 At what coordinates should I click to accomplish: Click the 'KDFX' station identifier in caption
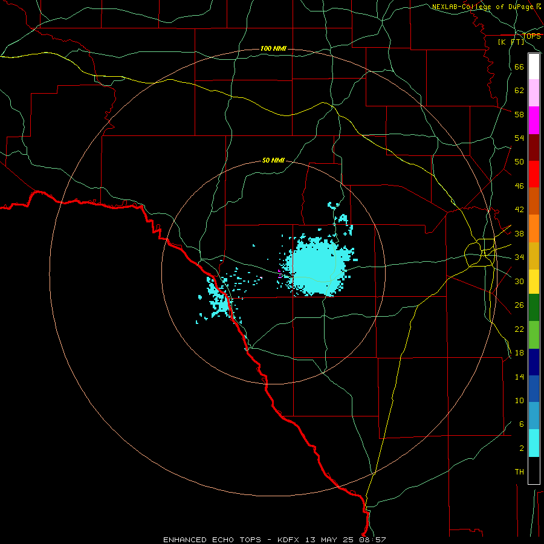point(288,540)
